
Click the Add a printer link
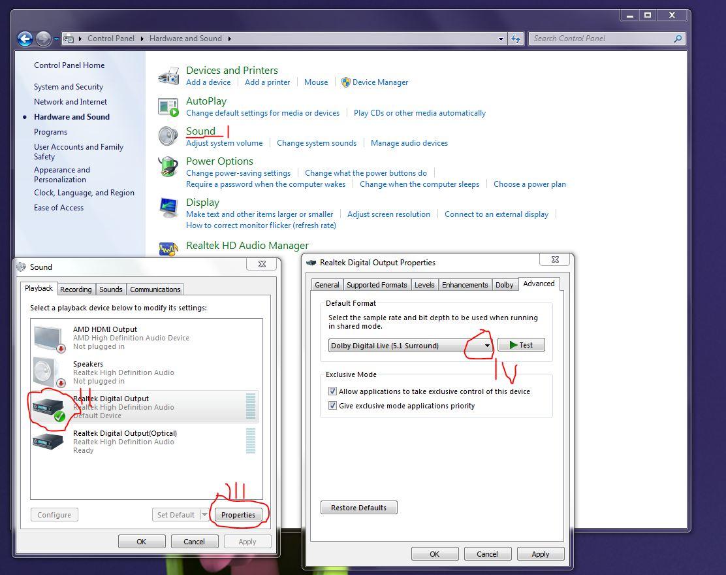(267, 82)
